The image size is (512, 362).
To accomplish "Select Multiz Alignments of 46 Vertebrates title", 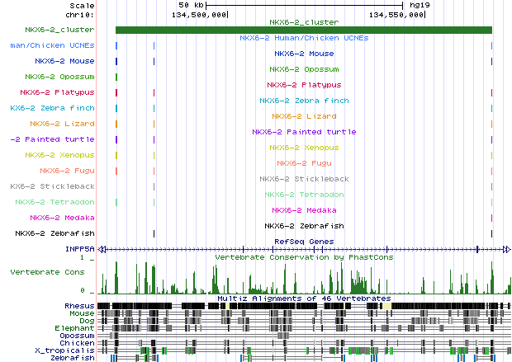I will (304, 298).
